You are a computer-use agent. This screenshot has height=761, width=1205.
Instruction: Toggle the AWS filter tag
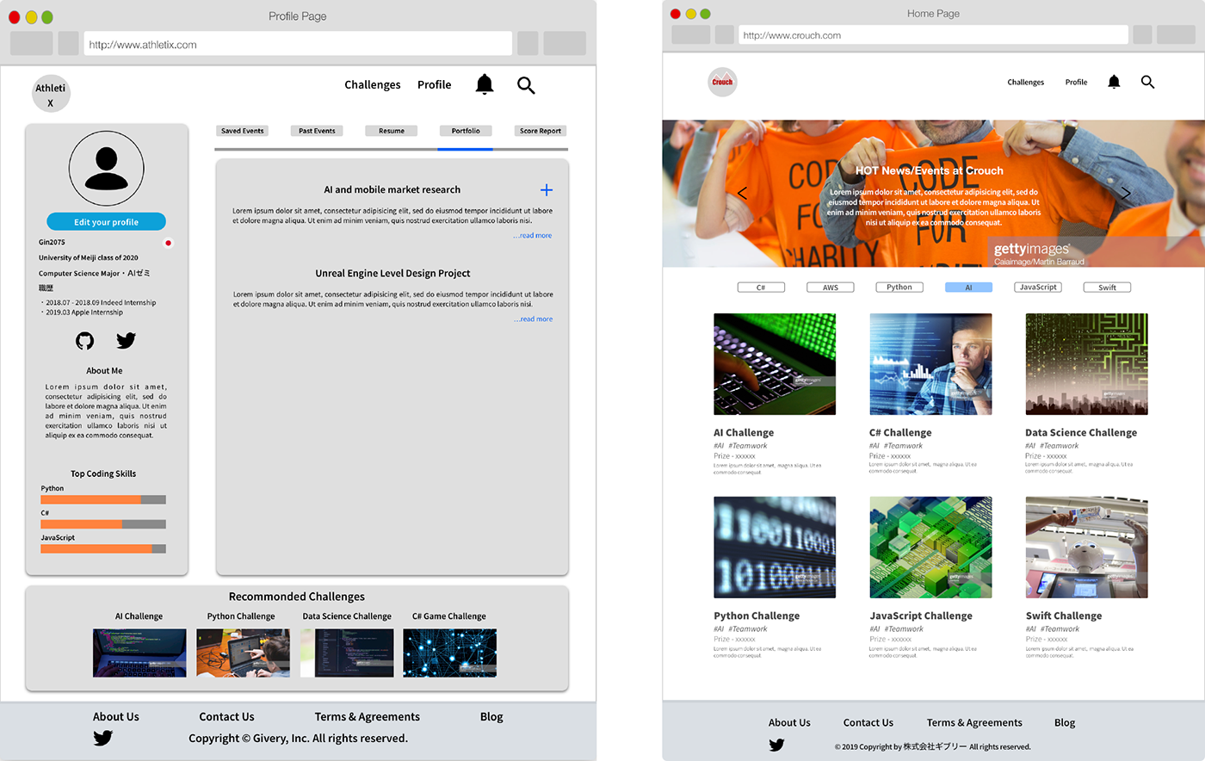point(831,288)
